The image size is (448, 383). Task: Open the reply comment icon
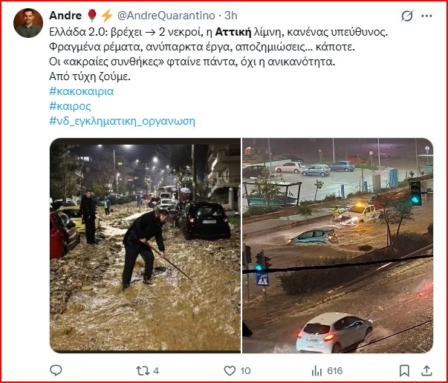pyautogui.click(x=56, y=370)
